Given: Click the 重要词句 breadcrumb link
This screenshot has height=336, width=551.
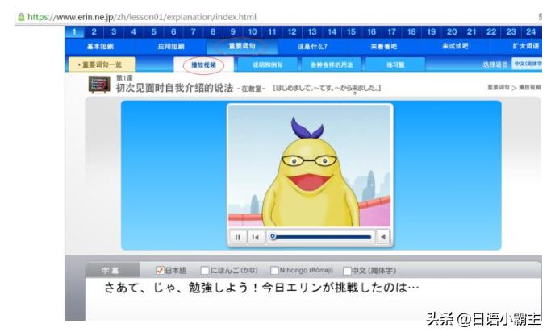Looking at the screenshot, I should [x=498, y=87].
